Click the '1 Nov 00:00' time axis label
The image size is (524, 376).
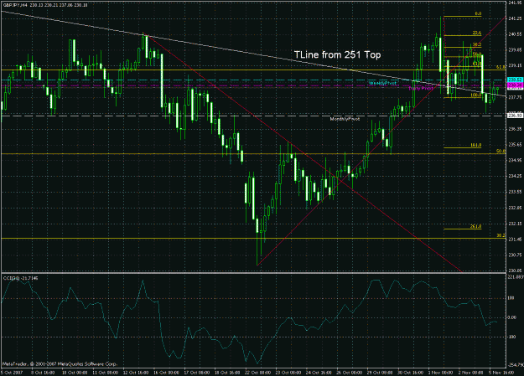(x=441, y=373)
